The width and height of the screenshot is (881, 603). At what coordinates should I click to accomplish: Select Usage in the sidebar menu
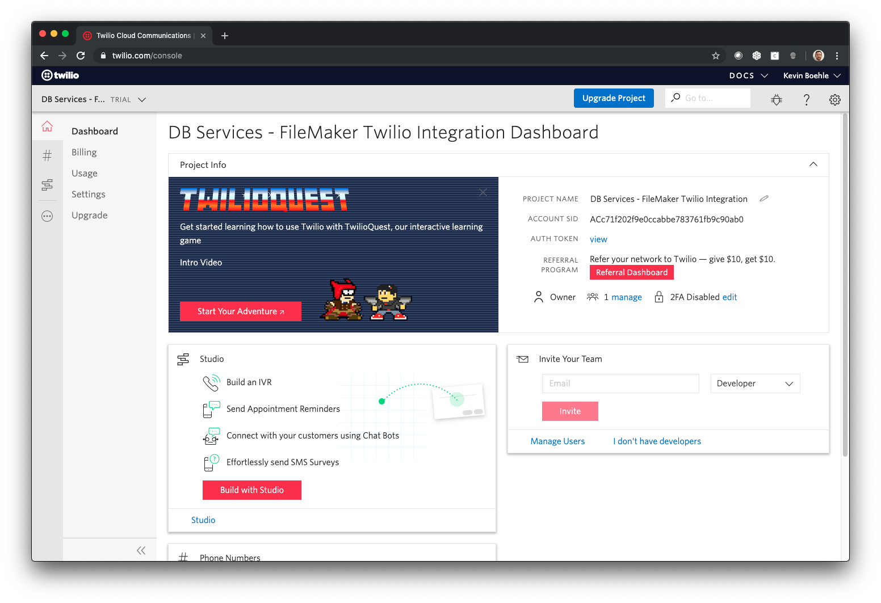coord(85,173)
